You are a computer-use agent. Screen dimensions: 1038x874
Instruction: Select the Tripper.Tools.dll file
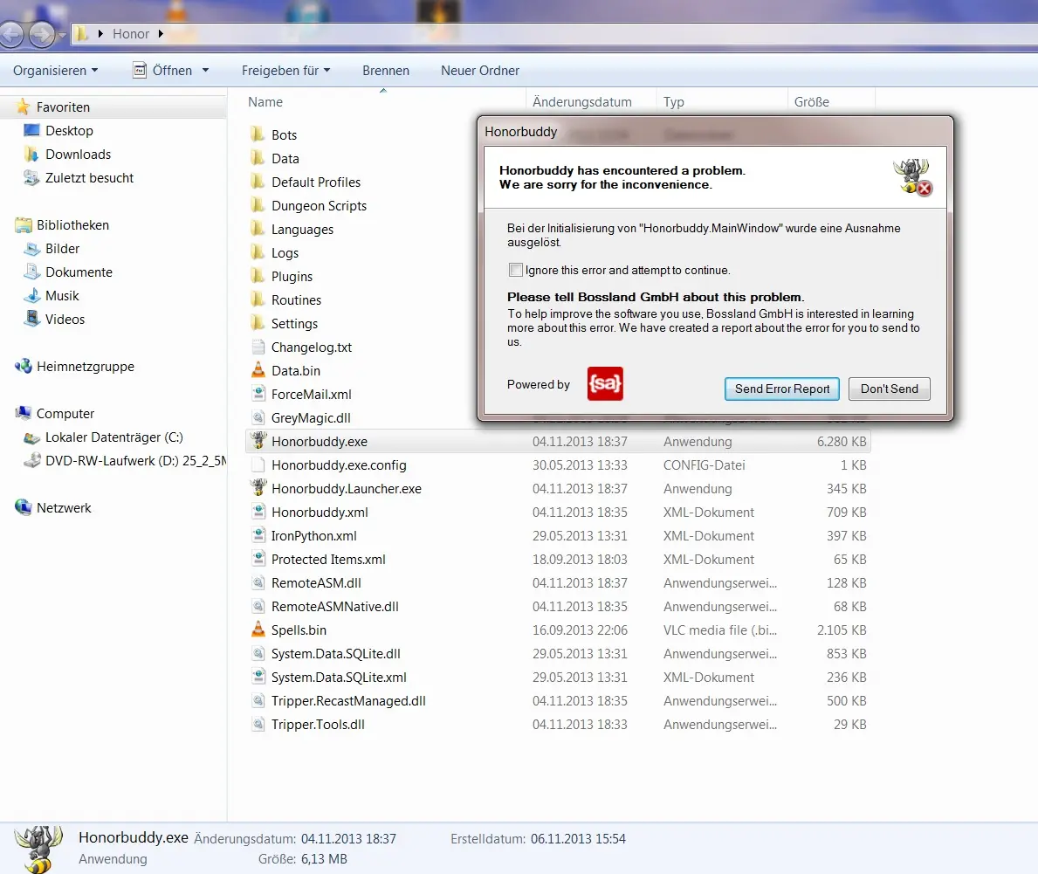pyautogui.click(x=318, y=724)
